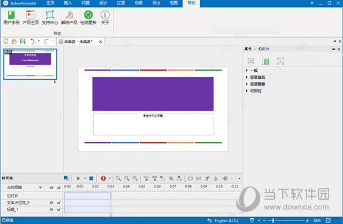Screen dimensions: 343x224
Task: Close the 未命名 document tab
Action: click(101, 42)
